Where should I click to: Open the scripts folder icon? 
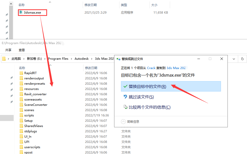click(x=22, y=115)
